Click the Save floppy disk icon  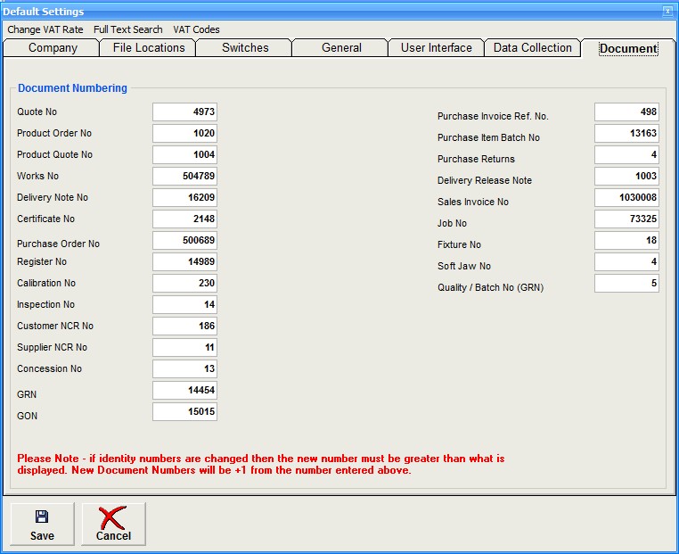[x=42, y=517]
